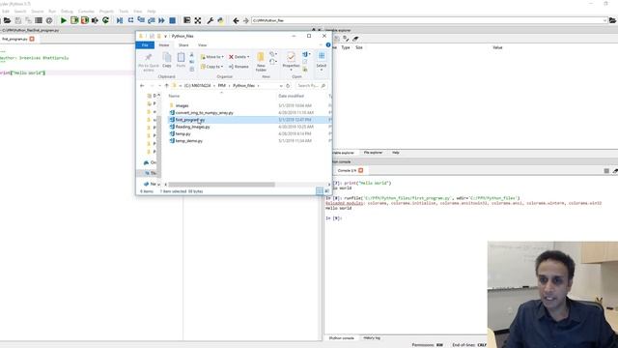The image size is (618, 348).
Task: Go forward with Spyder's right arrow icon
Action: pyautogui.click(x=245, y=20)
